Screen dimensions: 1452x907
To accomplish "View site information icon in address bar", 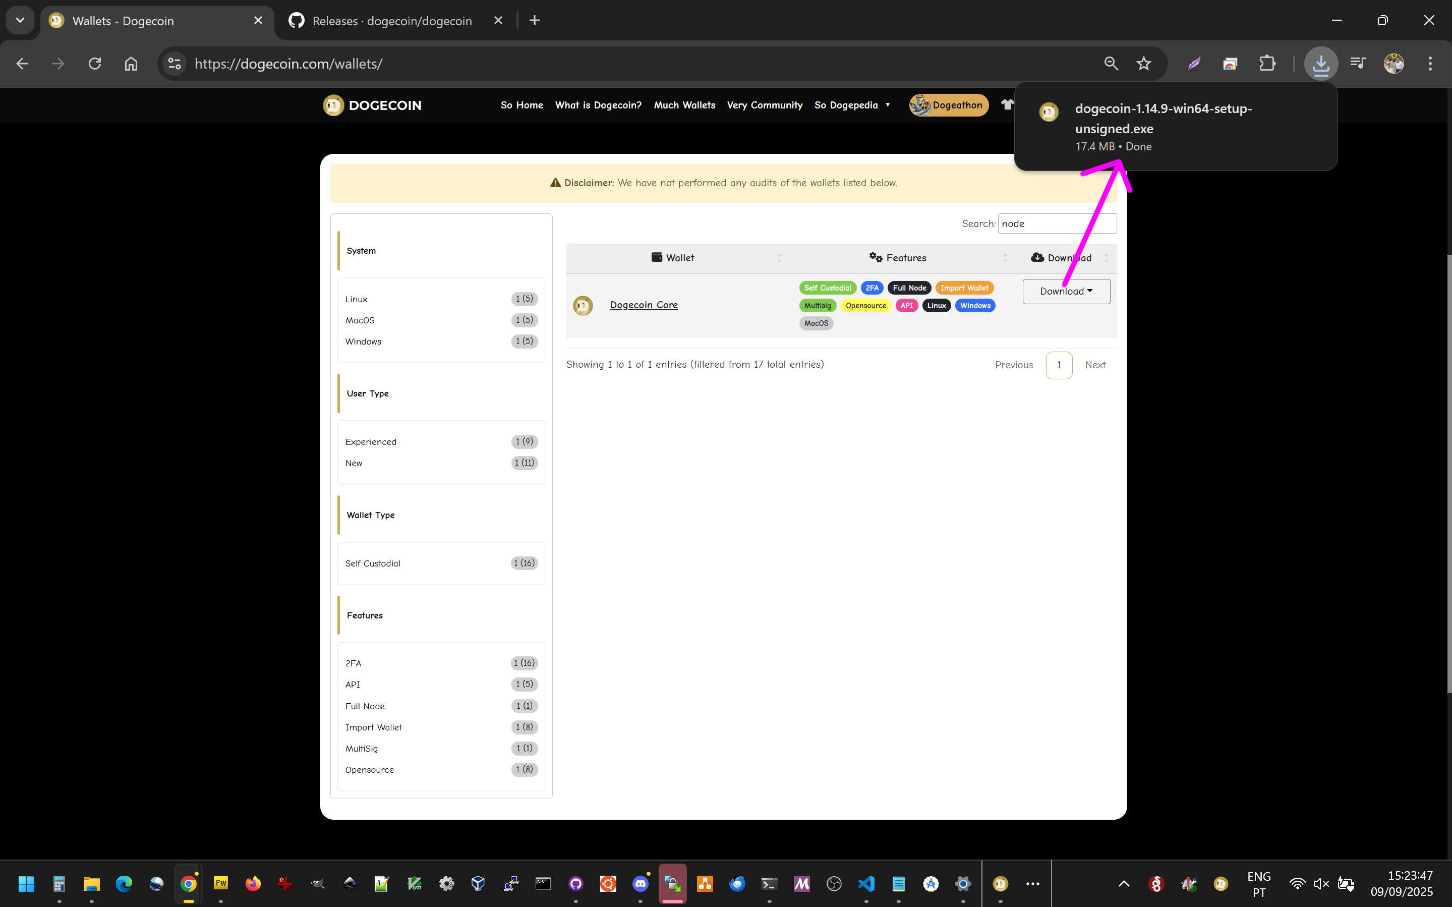I will click(x=175, y=64).
